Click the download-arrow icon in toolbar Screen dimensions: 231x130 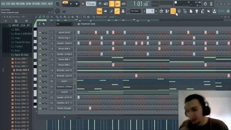[214, 11]
